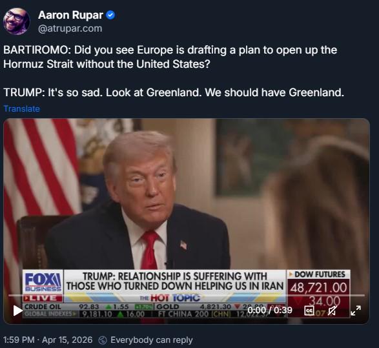The height and width of the screenshot is (348, 379).
Task: Click the LIVE badge in the video
Action: pyautogui.click(x=43, y=298)
